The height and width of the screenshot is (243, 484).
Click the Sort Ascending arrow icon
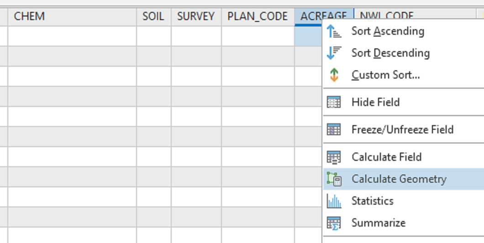334,31
